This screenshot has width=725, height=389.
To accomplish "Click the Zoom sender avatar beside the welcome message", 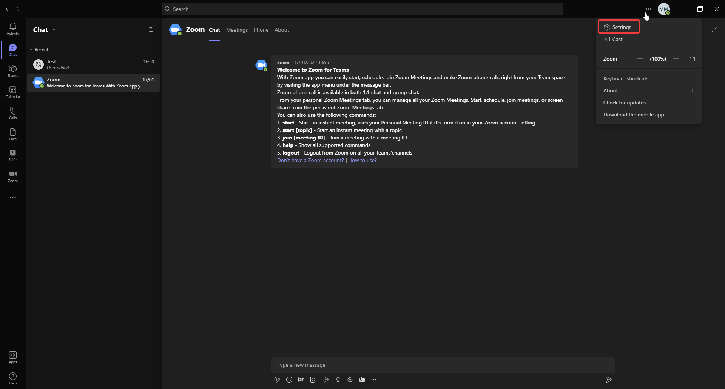I will (261, 65).
